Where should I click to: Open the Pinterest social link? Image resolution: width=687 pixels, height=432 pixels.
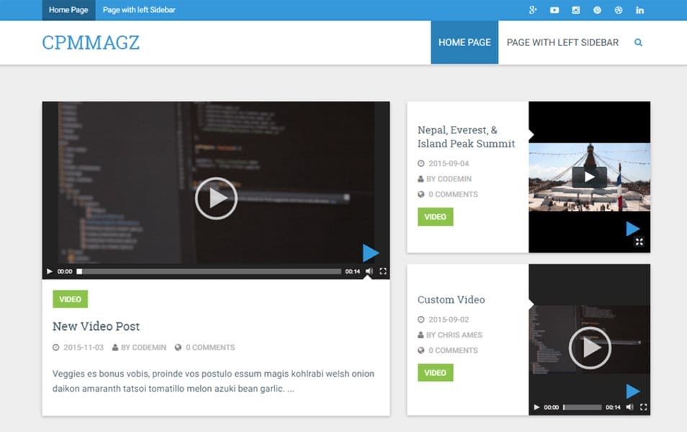(x=597, y=10)
